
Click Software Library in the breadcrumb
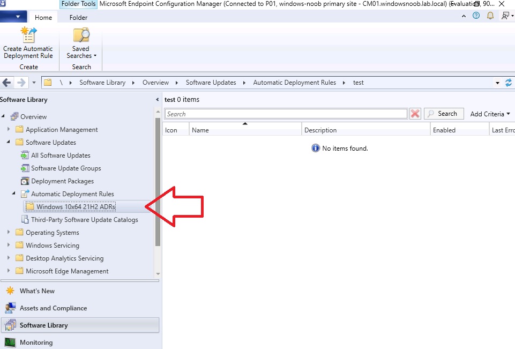tap(102, 83)
